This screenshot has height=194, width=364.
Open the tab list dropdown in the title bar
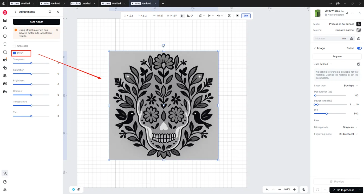[x=330, y=4]
